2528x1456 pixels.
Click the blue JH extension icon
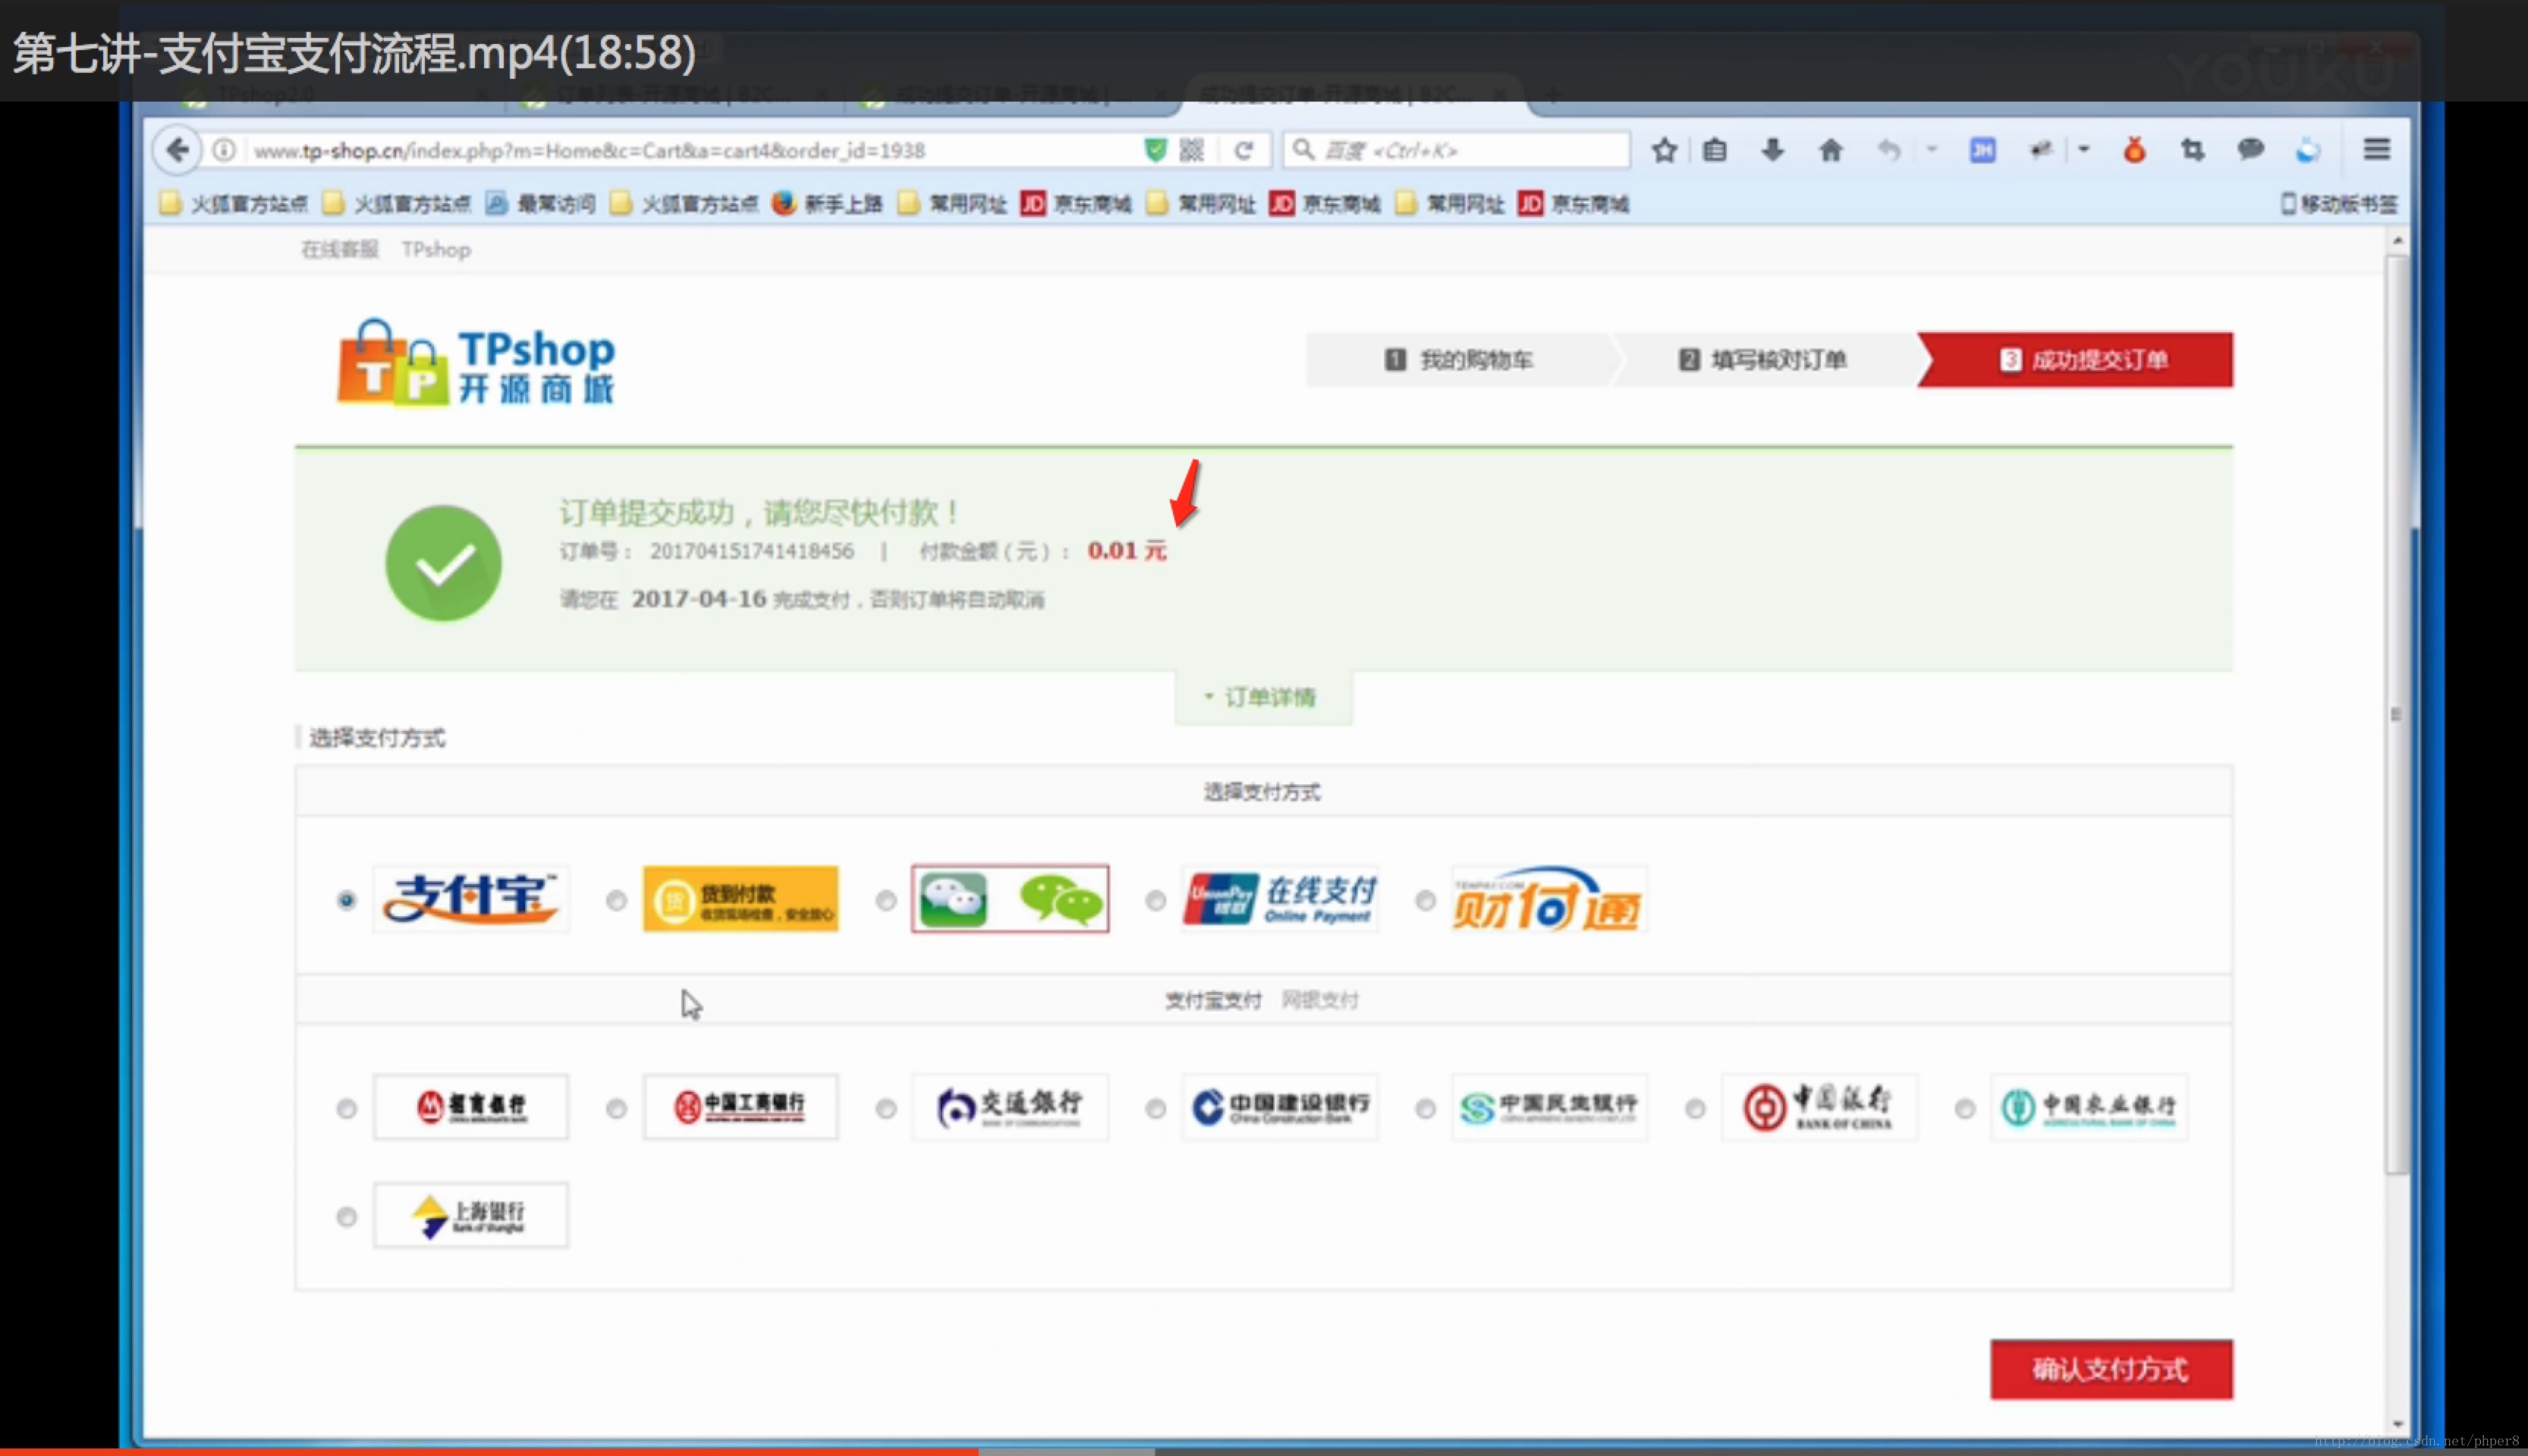[1982, 150]
